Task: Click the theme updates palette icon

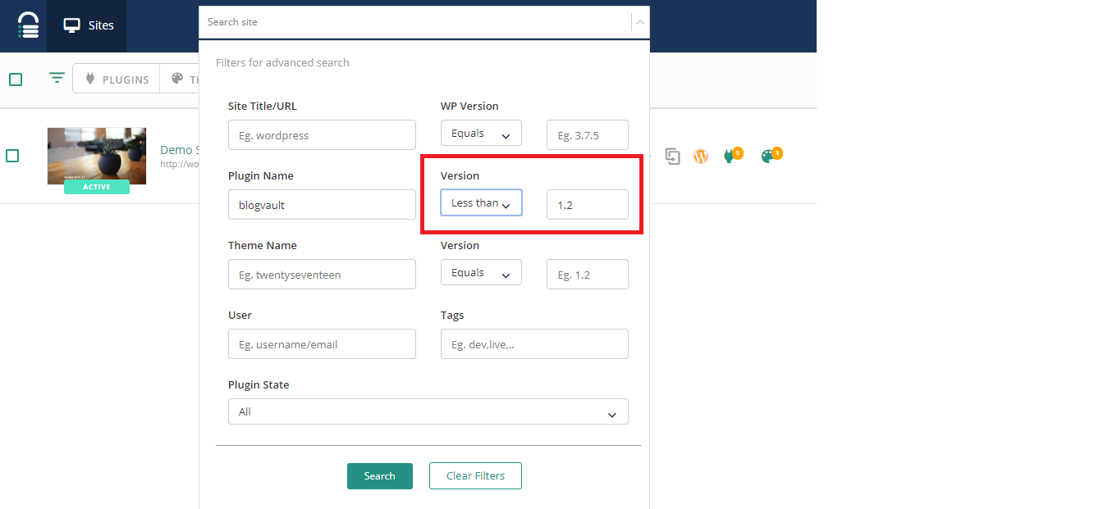Action: click(x=770, y=155)
